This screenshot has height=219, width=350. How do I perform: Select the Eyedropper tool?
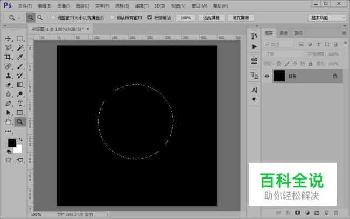(20, 57)
